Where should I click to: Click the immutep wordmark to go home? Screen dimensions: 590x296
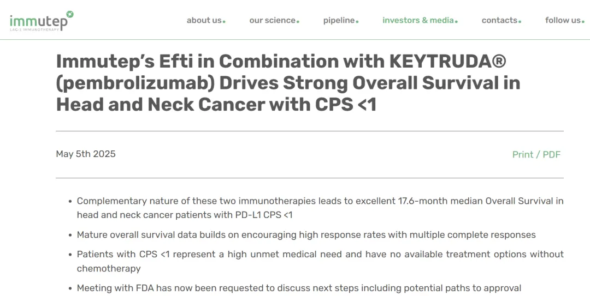tap(38, 22)
